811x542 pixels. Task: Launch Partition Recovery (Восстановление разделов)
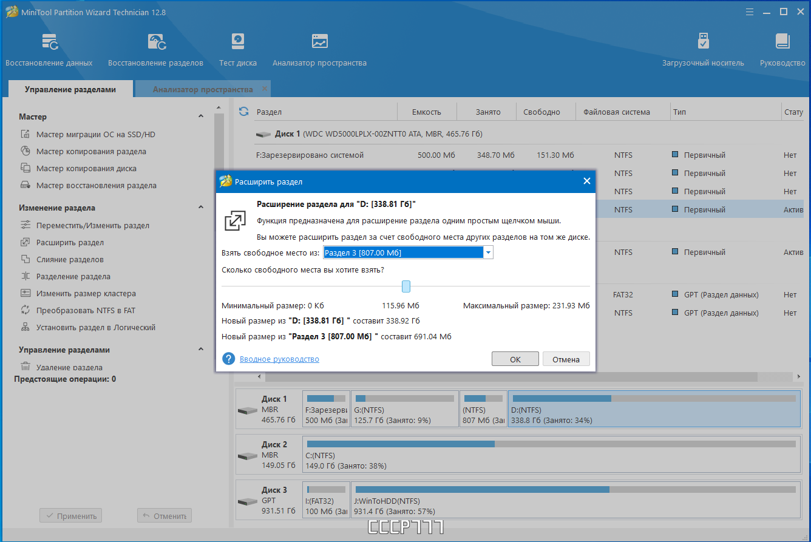coord(155,50)
